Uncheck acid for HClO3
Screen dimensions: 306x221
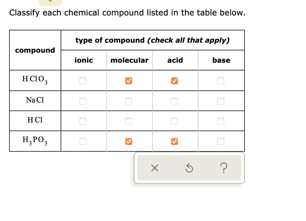click(174, 81)
